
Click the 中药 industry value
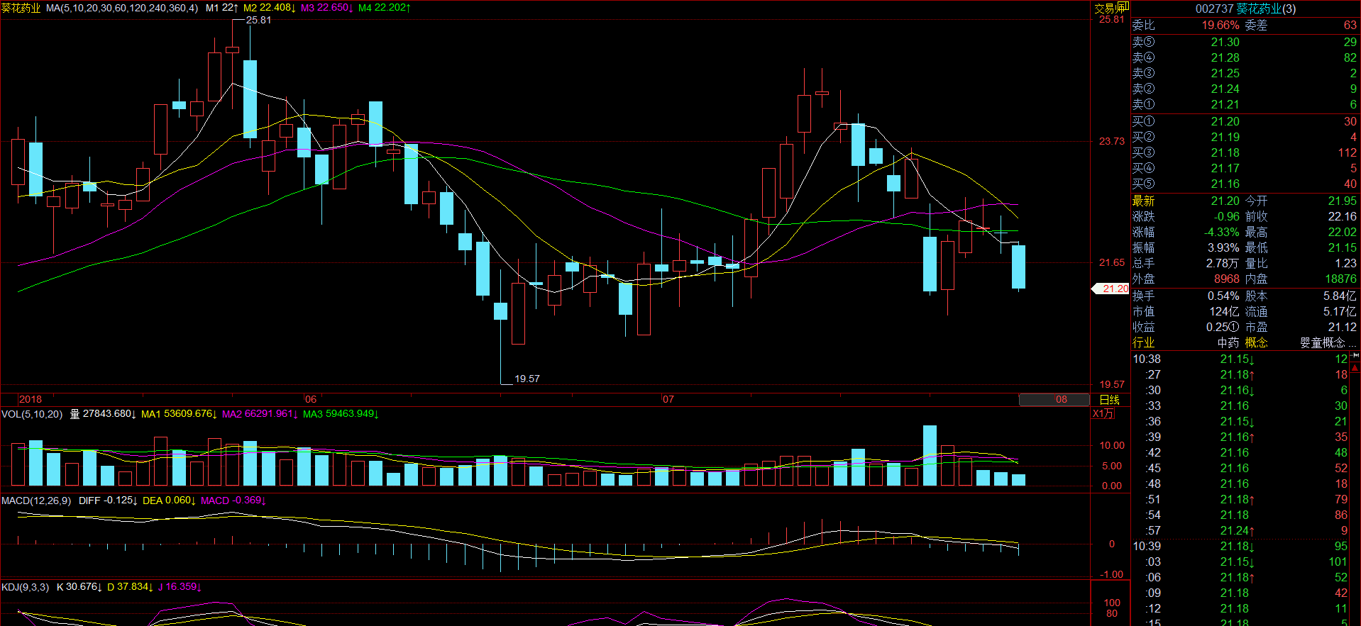pyautogui.click(x=1228, y=342)
